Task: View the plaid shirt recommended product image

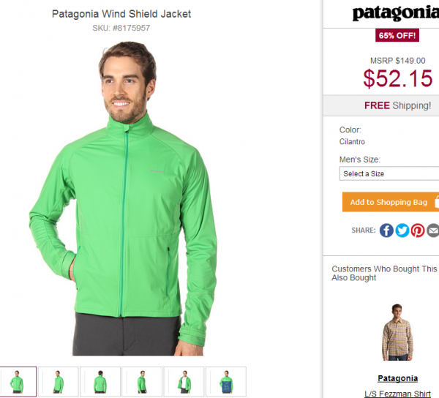Action: 397,332
